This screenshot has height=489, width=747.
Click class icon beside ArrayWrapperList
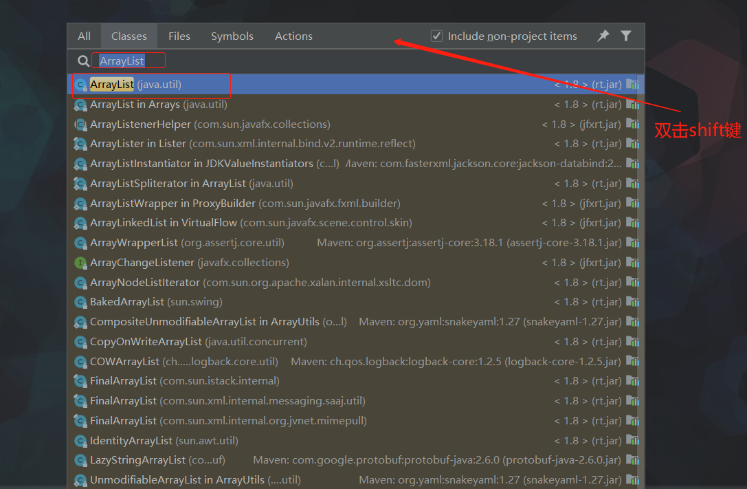point(80,243)
